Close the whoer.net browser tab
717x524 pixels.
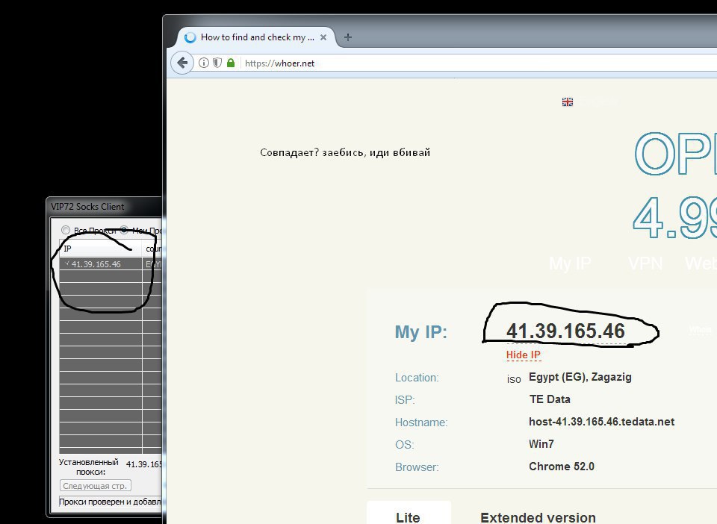point(323,37)
